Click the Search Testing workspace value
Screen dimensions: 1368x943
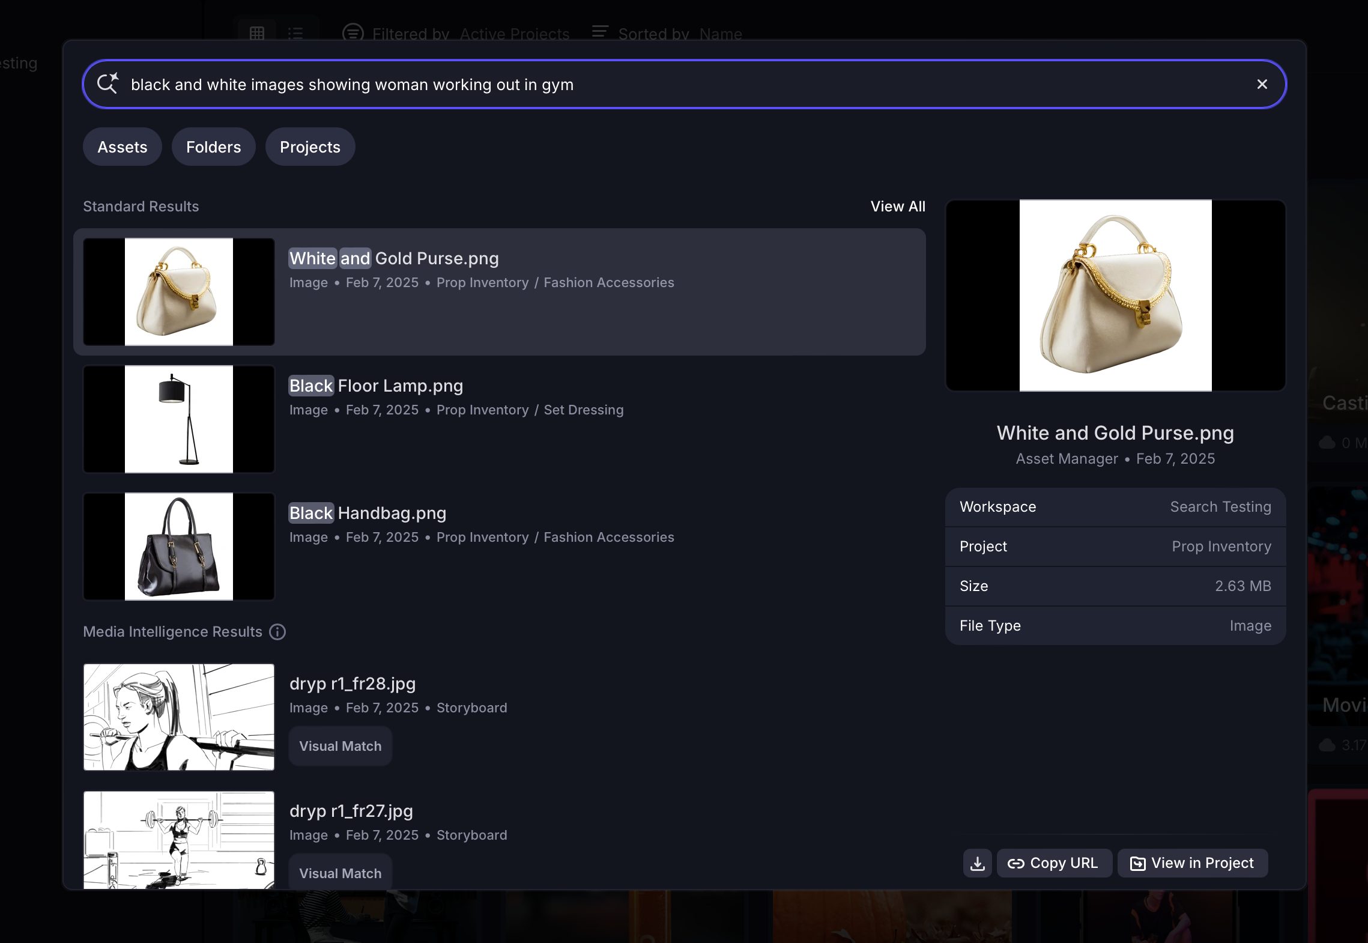coord(1220,507)
